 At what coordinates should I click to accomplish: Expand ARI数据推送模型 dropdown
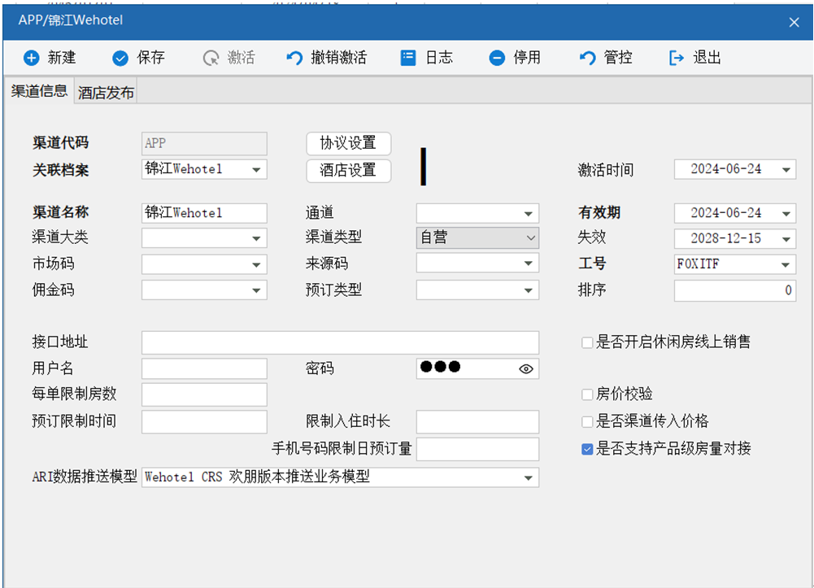[x=529, y=477]
